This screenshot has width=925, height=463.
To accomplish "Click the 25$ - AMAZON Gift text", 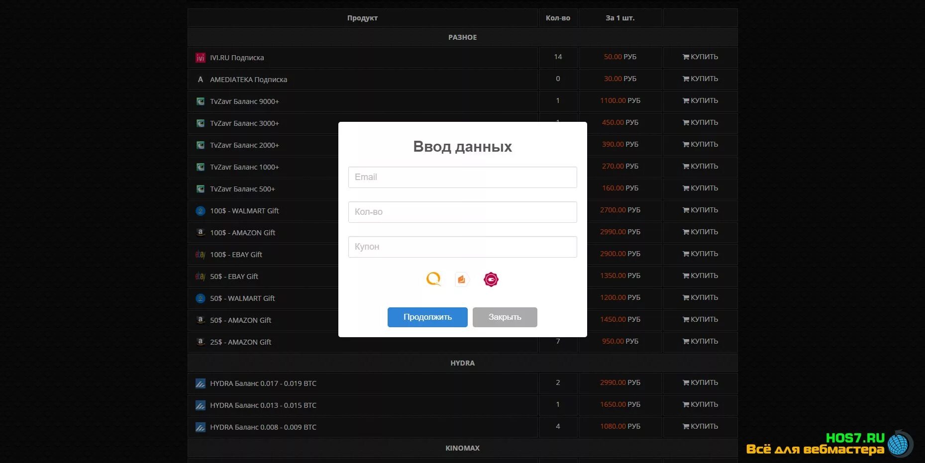I will [240, 342].
